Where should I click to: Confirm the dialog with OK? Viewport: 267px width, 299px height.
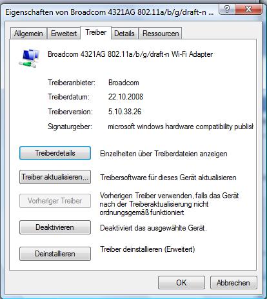pyautogui.click(x=181, y=283)
